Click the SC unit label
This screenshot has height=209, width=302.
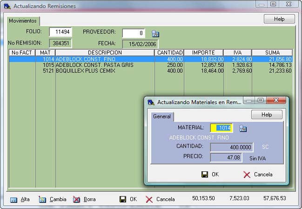tap(265, 147)
